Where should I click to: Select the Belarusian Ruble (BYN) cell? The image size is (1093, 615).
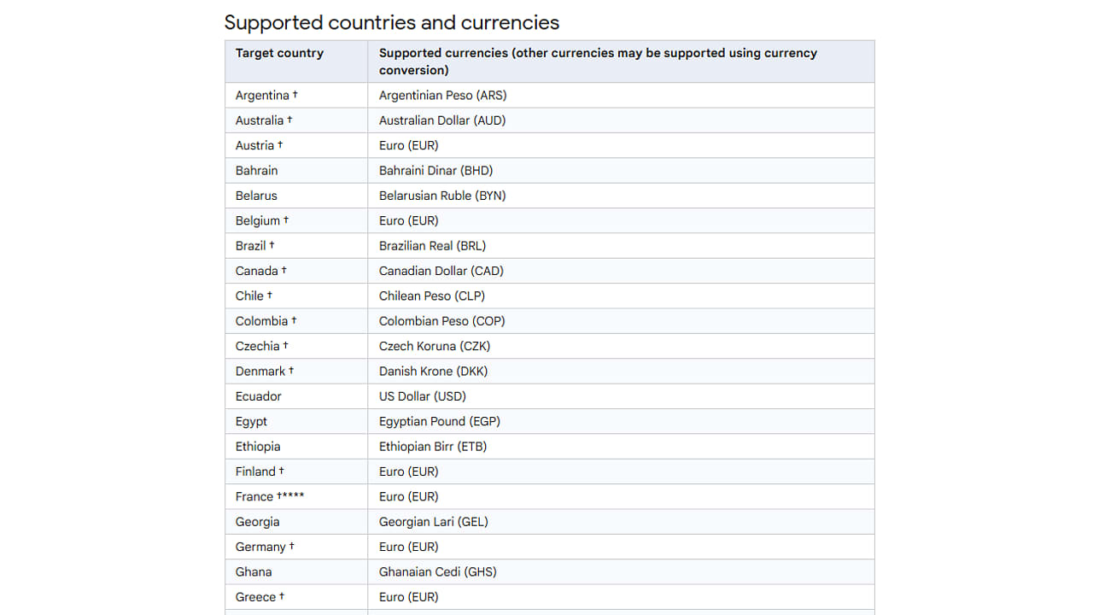[621, 196]
